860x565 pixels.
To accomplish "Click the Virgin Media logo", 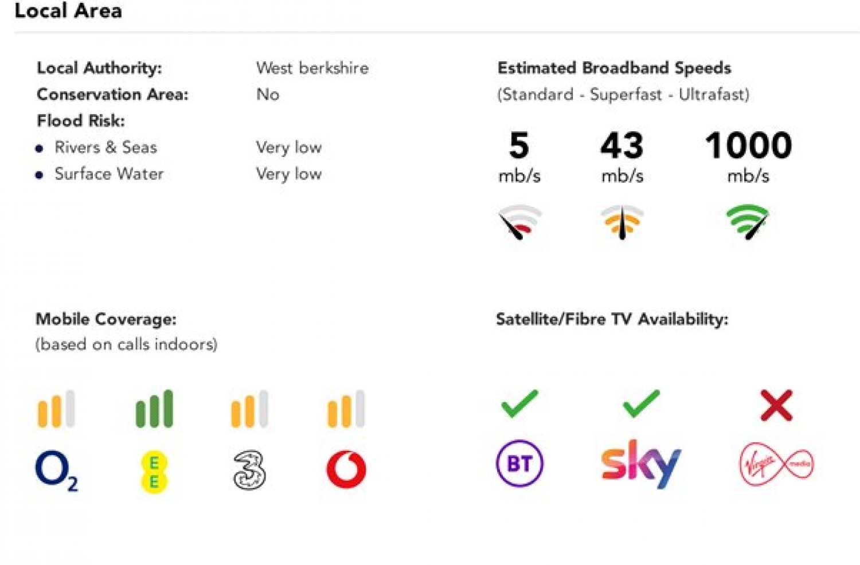I will pyautogui.click(x=776, y=464).
